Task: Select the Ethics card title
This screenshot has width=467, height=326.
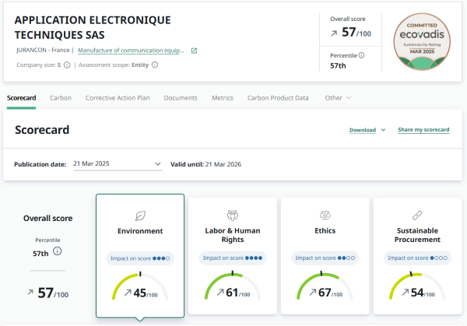Action: click(325, 231)
